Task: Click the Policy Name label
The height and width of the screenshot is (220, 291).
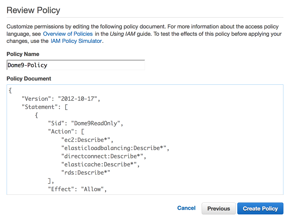Action: [23, 54]
